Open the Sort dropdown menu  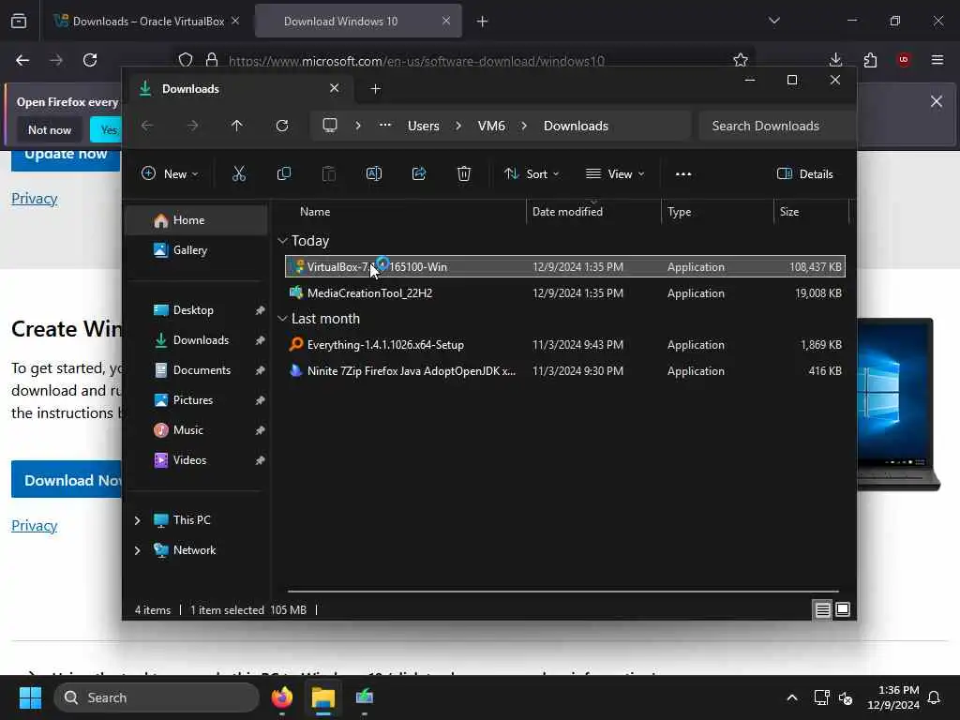coord(531,173)
